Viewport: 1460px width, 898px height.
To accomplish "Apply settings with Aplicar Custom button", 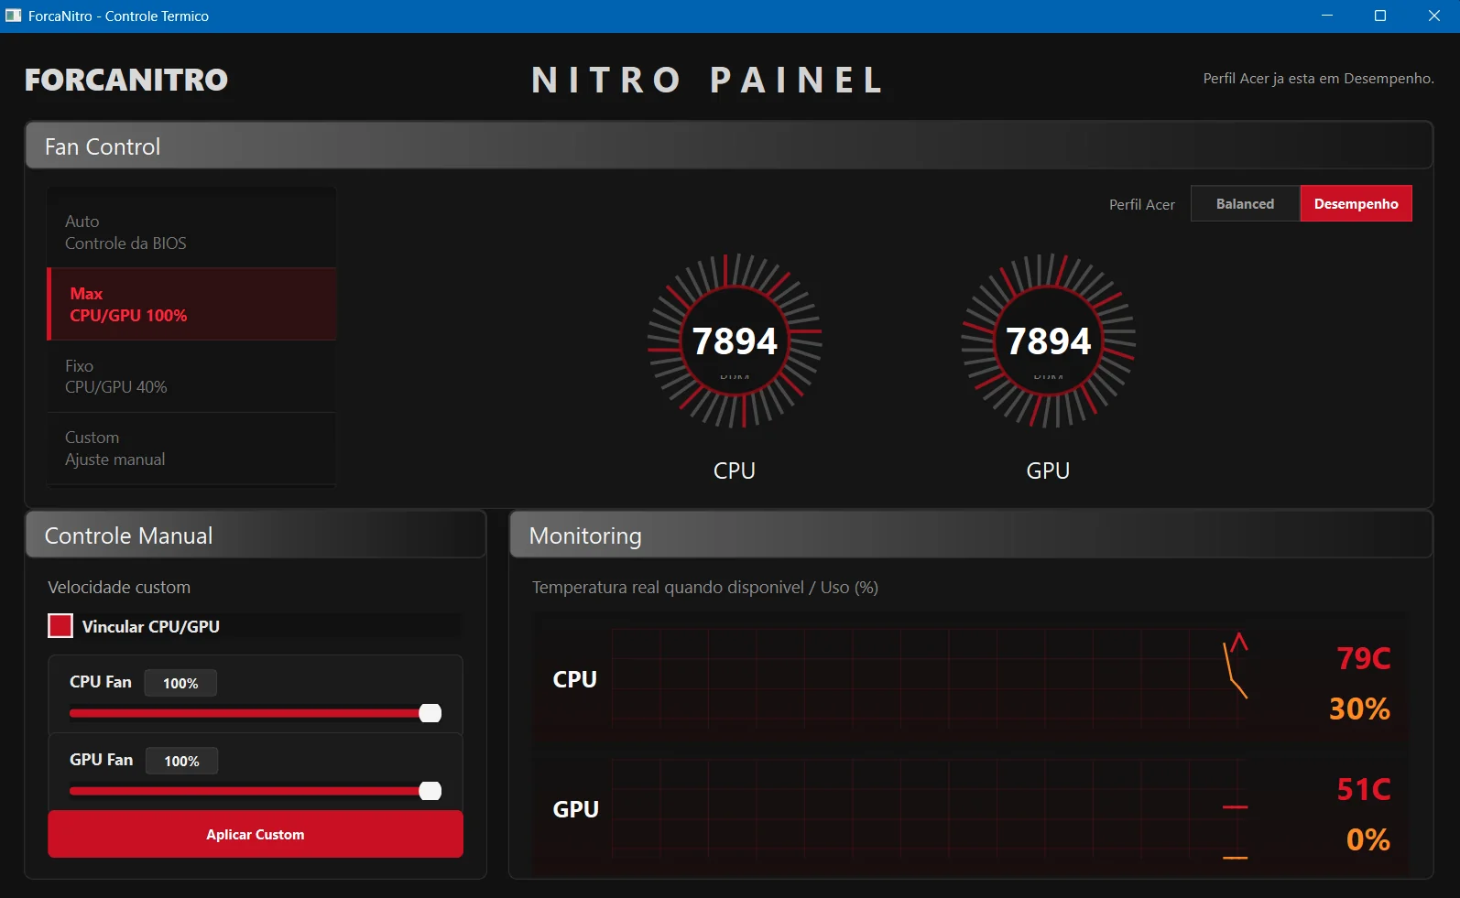I will 256,834.
